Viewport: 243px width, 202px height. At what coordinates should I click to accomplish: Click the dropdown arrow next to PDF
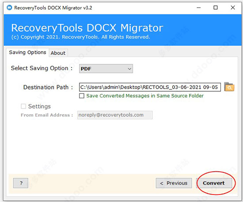coord(129,69)
